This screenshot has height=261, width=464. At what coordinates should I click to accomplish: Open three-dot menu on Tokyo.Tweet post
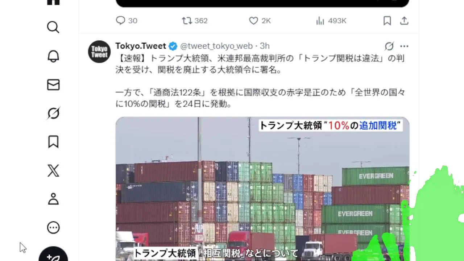[404, 46]
